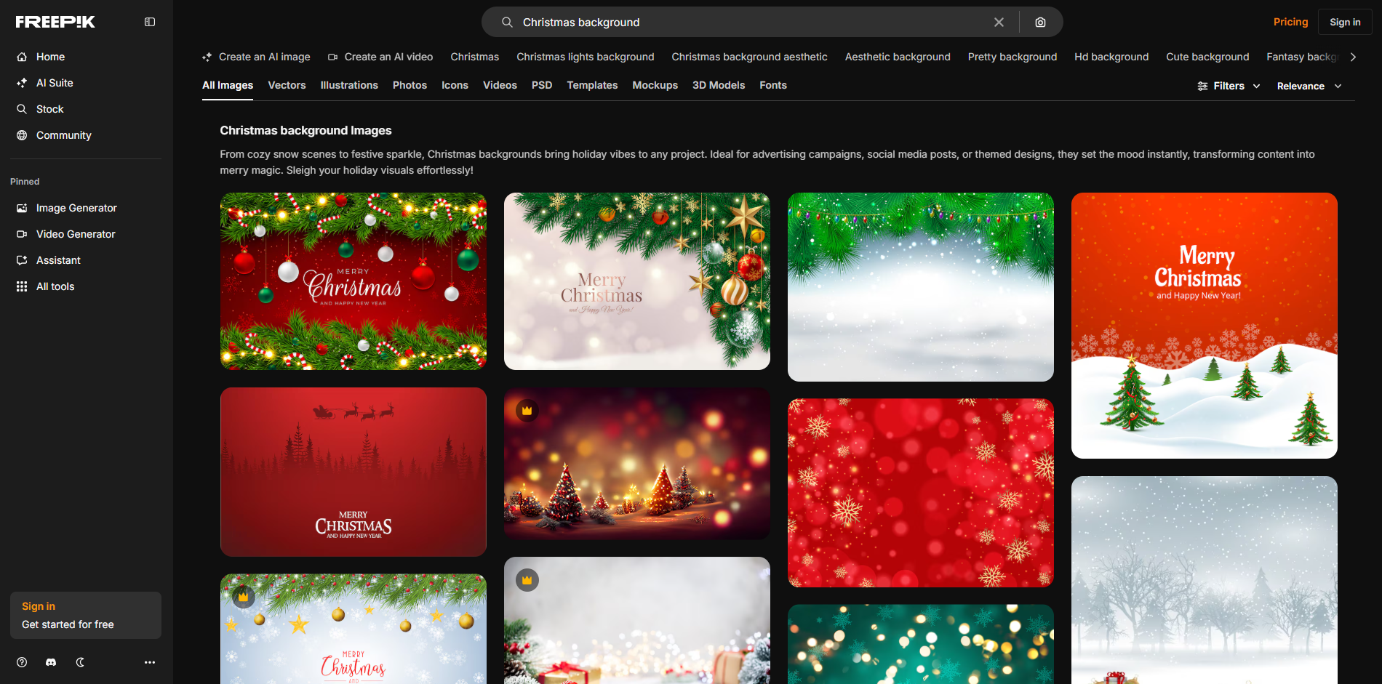Collapse the sidebar with the panel toggle
This screenshot has height=684, width=1382.
click(149, 22)
